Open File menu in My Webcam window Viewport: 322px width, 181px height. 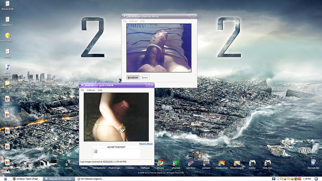click(125, 21)
